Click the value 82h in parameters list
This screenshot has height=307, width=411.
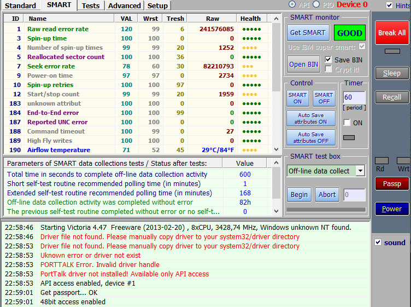tap(245, 202)
